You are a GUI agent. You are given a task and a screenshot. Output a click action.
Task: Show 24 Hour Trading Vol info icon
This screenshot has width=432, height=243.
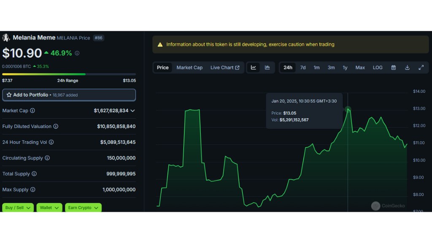(x=51, y=142)
